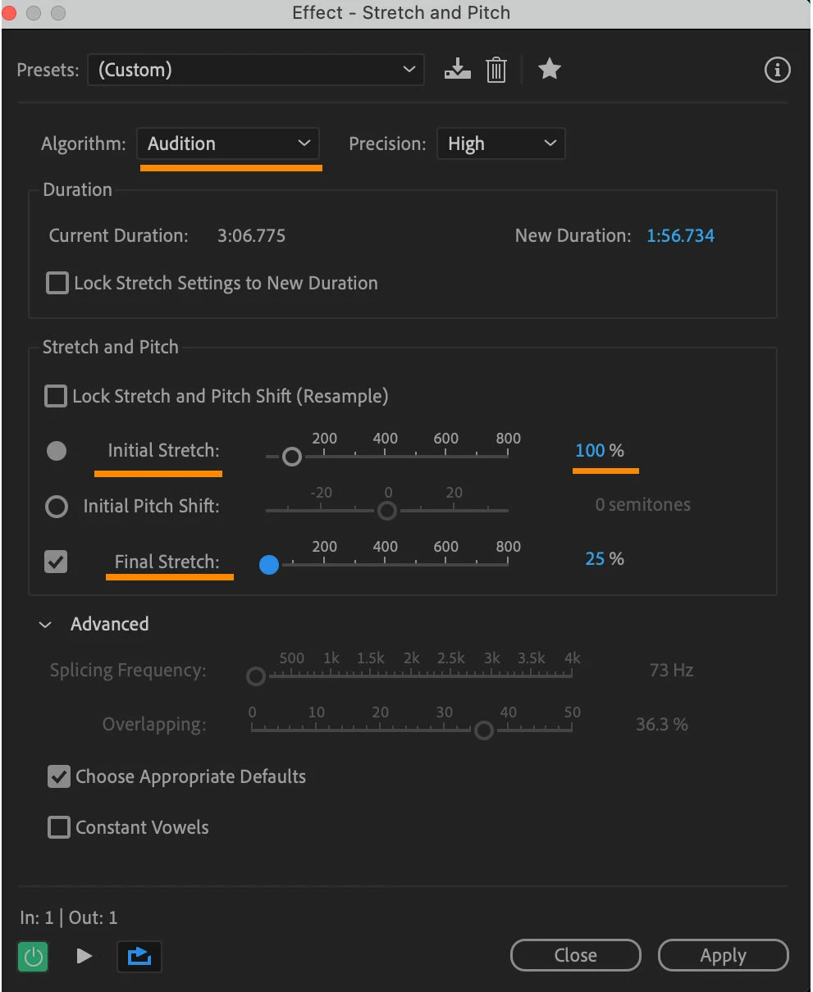Screen dimensions: 813x992
Task: Open the Algorithm dropdown
Action: tap(228, 144)
